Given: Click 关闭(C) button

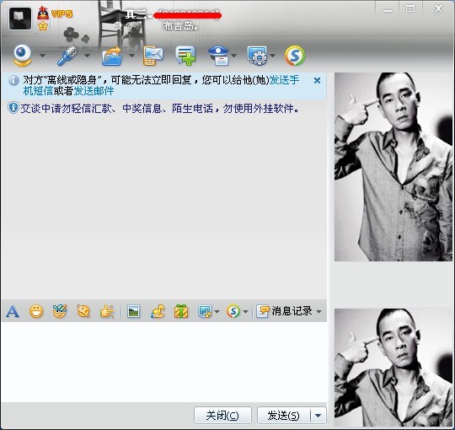Looking at the screenshot, I should pyautogui.click(x=222, y=415).
